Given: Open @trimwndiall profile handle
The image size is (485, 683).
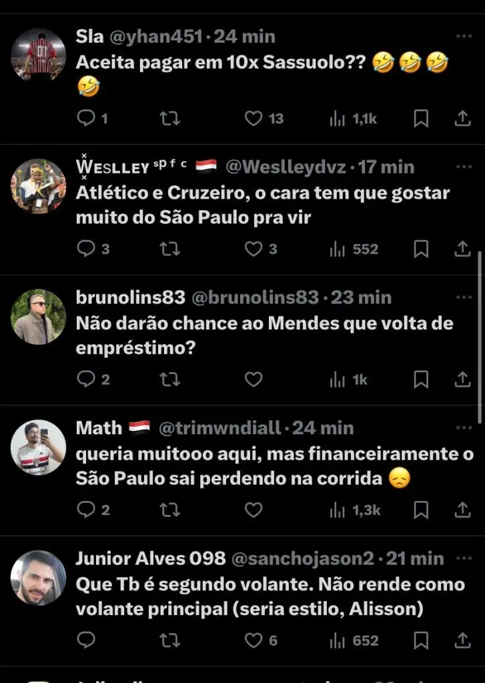Looking at the screenshot, I should (219, 428).
